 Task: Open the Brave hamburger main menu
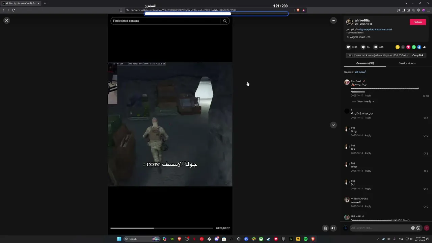coord(429,10)
